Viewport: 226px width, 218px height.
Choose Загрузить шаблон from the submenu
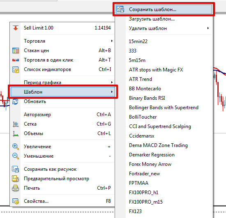[164, 19]
